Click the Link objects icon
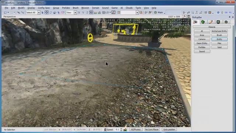The image size is (236, 133). 18,13
